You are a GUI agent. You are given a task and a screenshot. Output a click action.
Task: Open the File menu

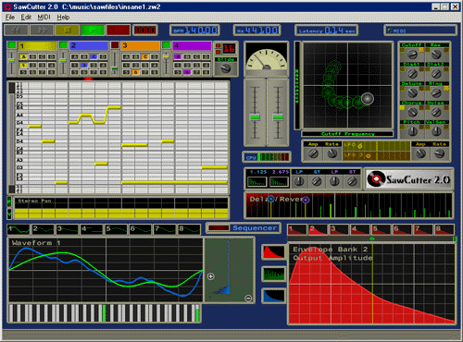(10, 18)
